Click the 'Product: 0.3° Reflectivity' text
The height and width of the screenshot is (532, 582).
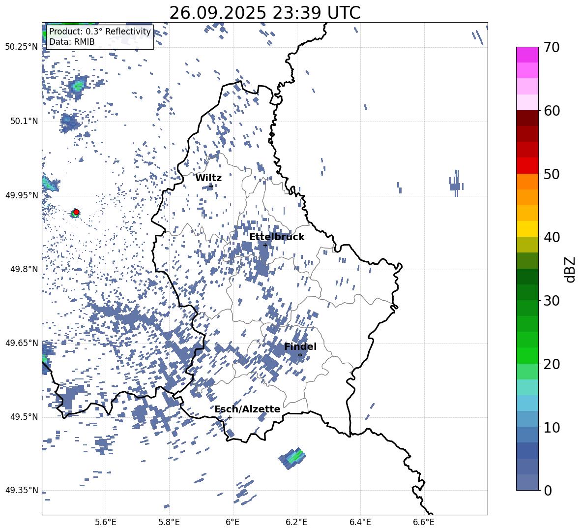[100, 31]
